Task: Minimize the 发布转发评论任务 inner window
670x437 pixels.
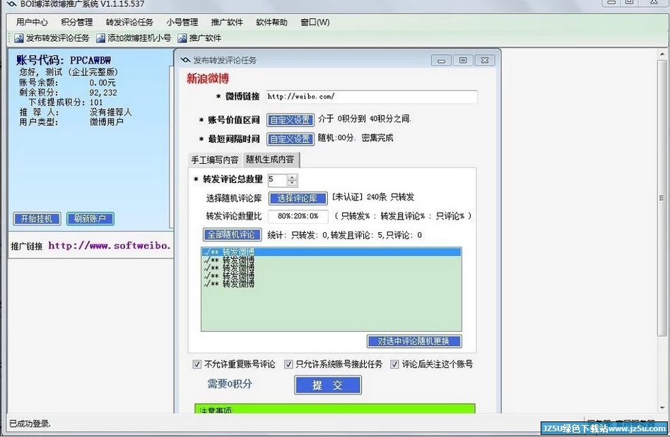Action: [x=442, y=60]
